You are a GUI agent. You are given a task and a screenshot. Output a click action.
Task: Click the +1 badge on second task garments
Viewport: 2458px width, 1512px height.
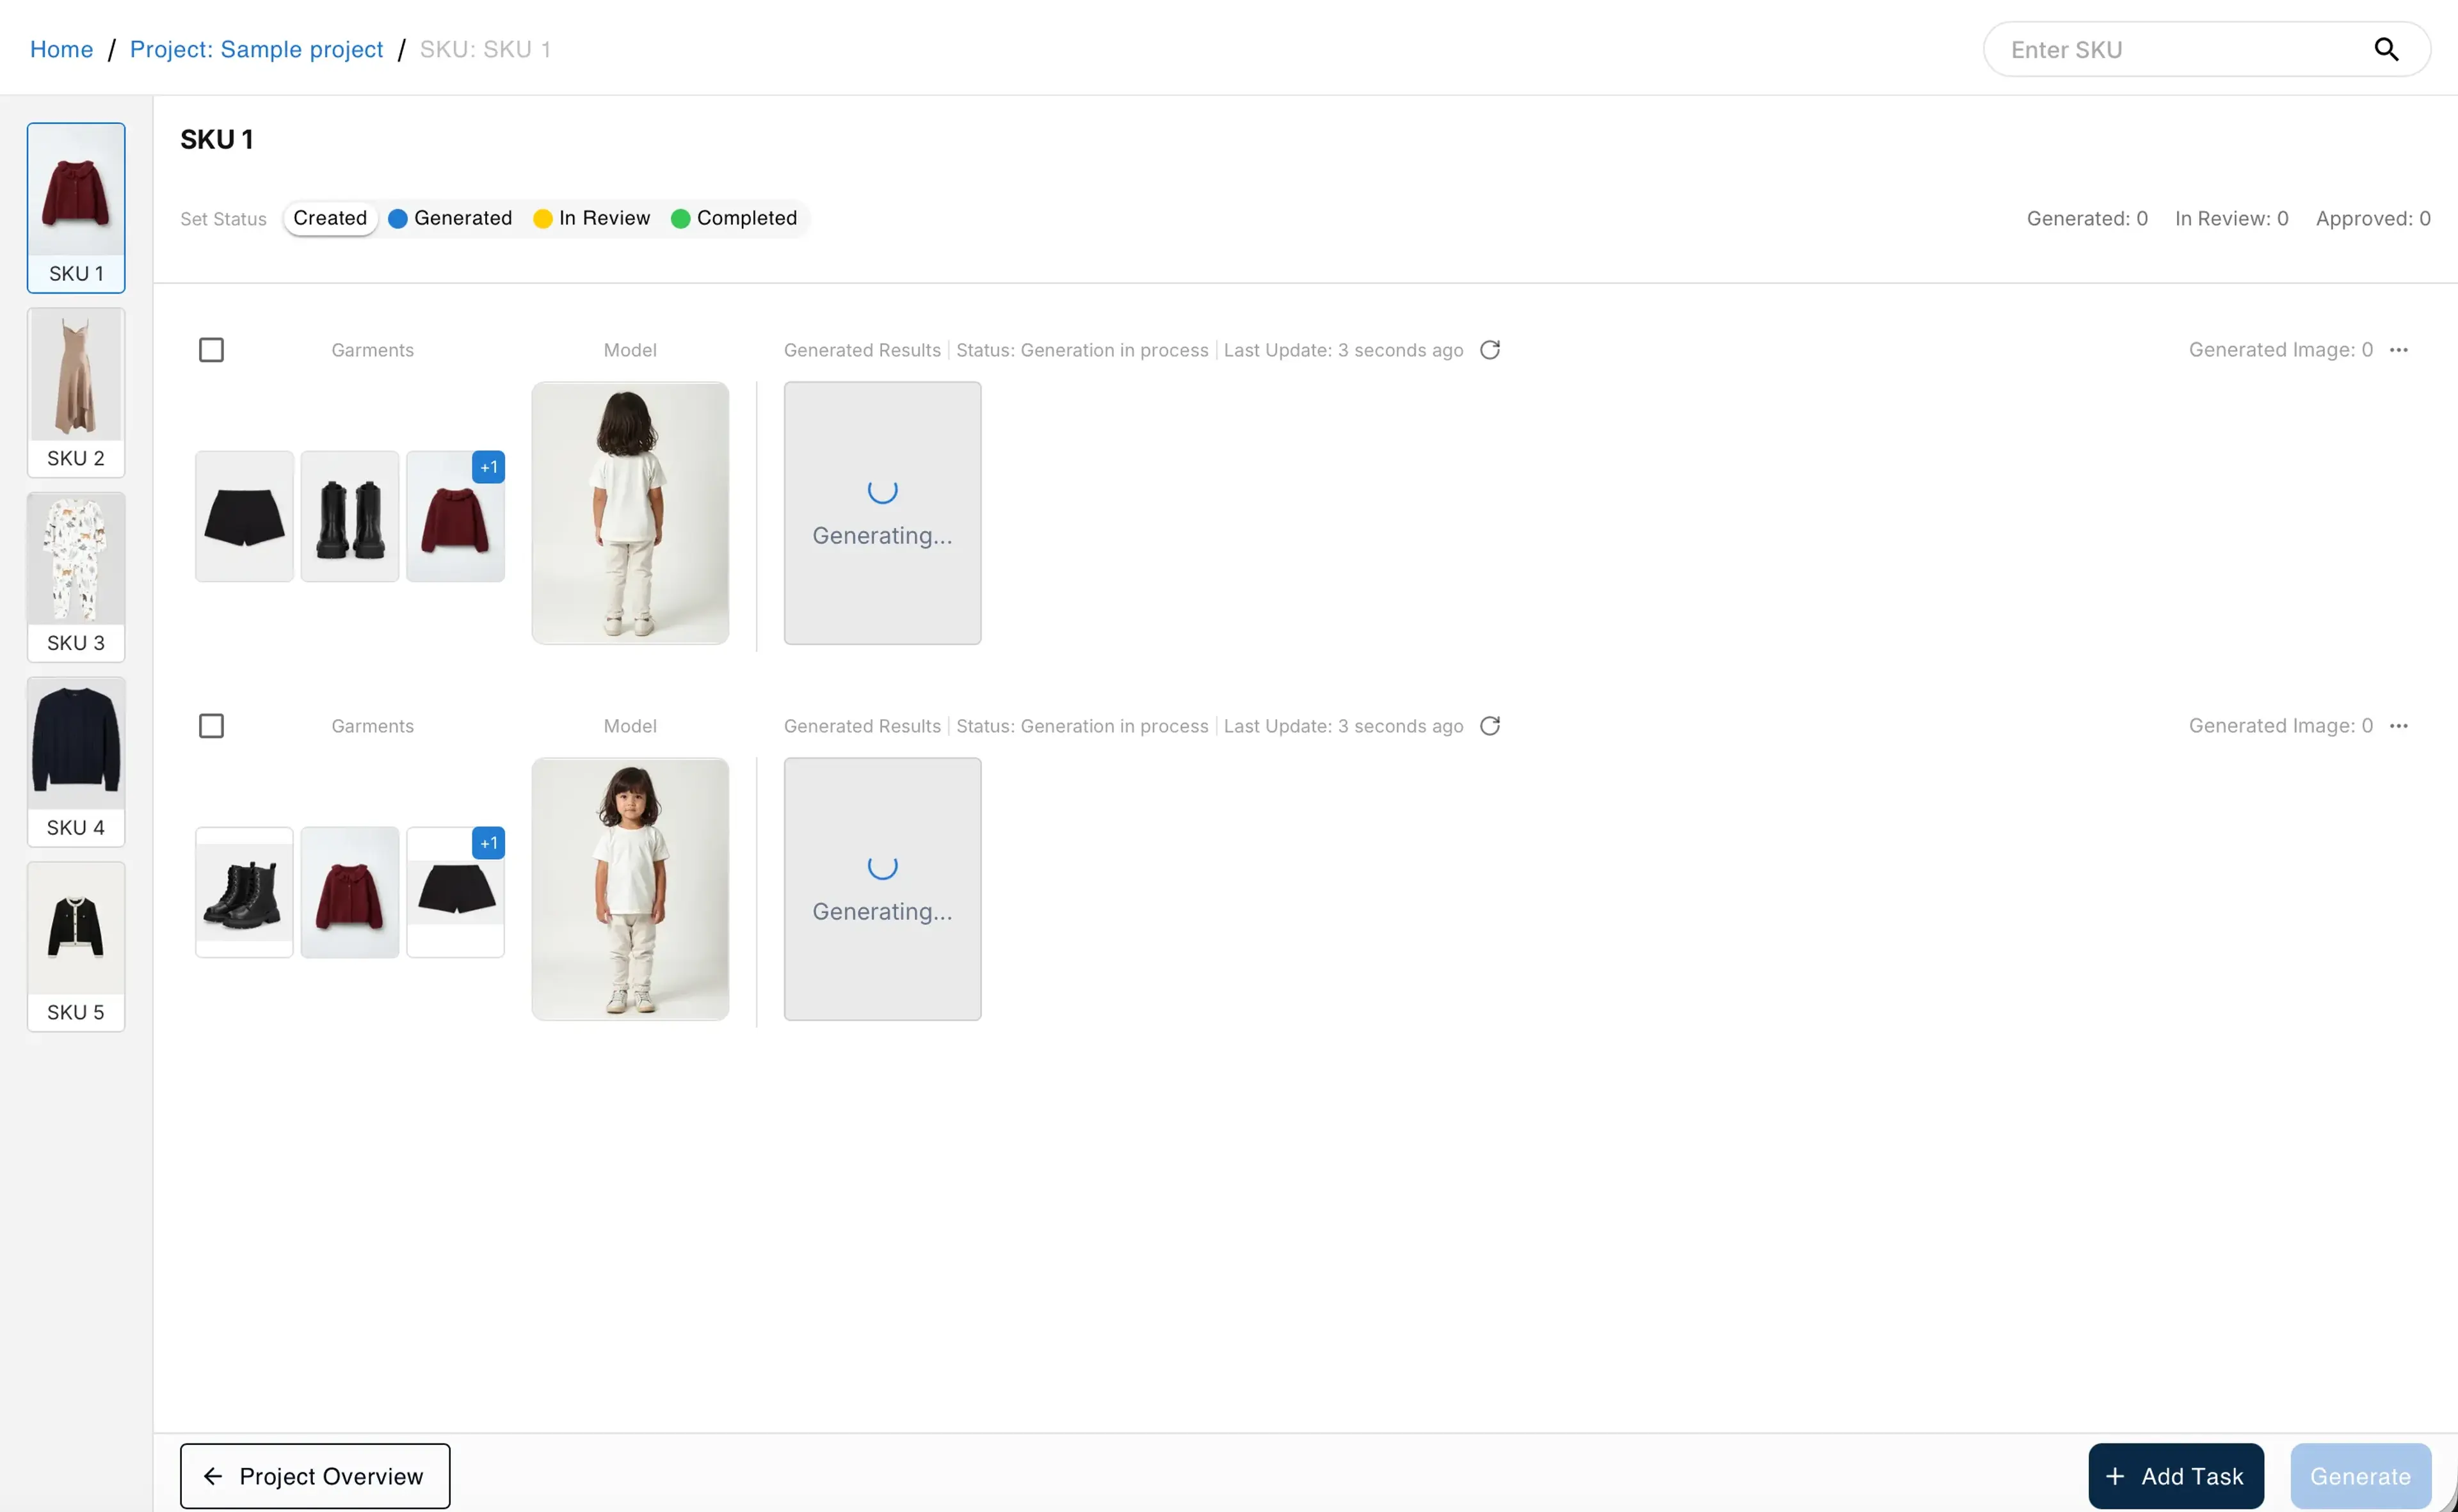click(x=488, y=843)
